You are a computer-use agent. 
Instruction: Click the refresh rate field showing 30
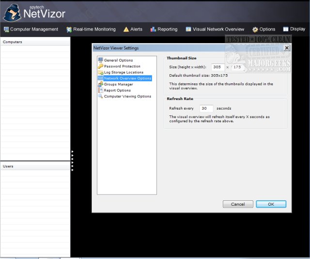click(x=206, y=108)
